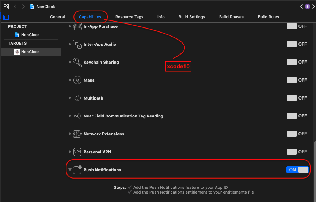Toggle the targets list sidebar panel icon
Screen dimensions: 316x202
(6, 17)
